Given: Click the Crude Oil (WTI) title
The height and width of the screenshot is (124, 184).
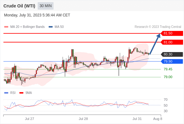Looking at the screenshot, I should (x=19, y=6).
